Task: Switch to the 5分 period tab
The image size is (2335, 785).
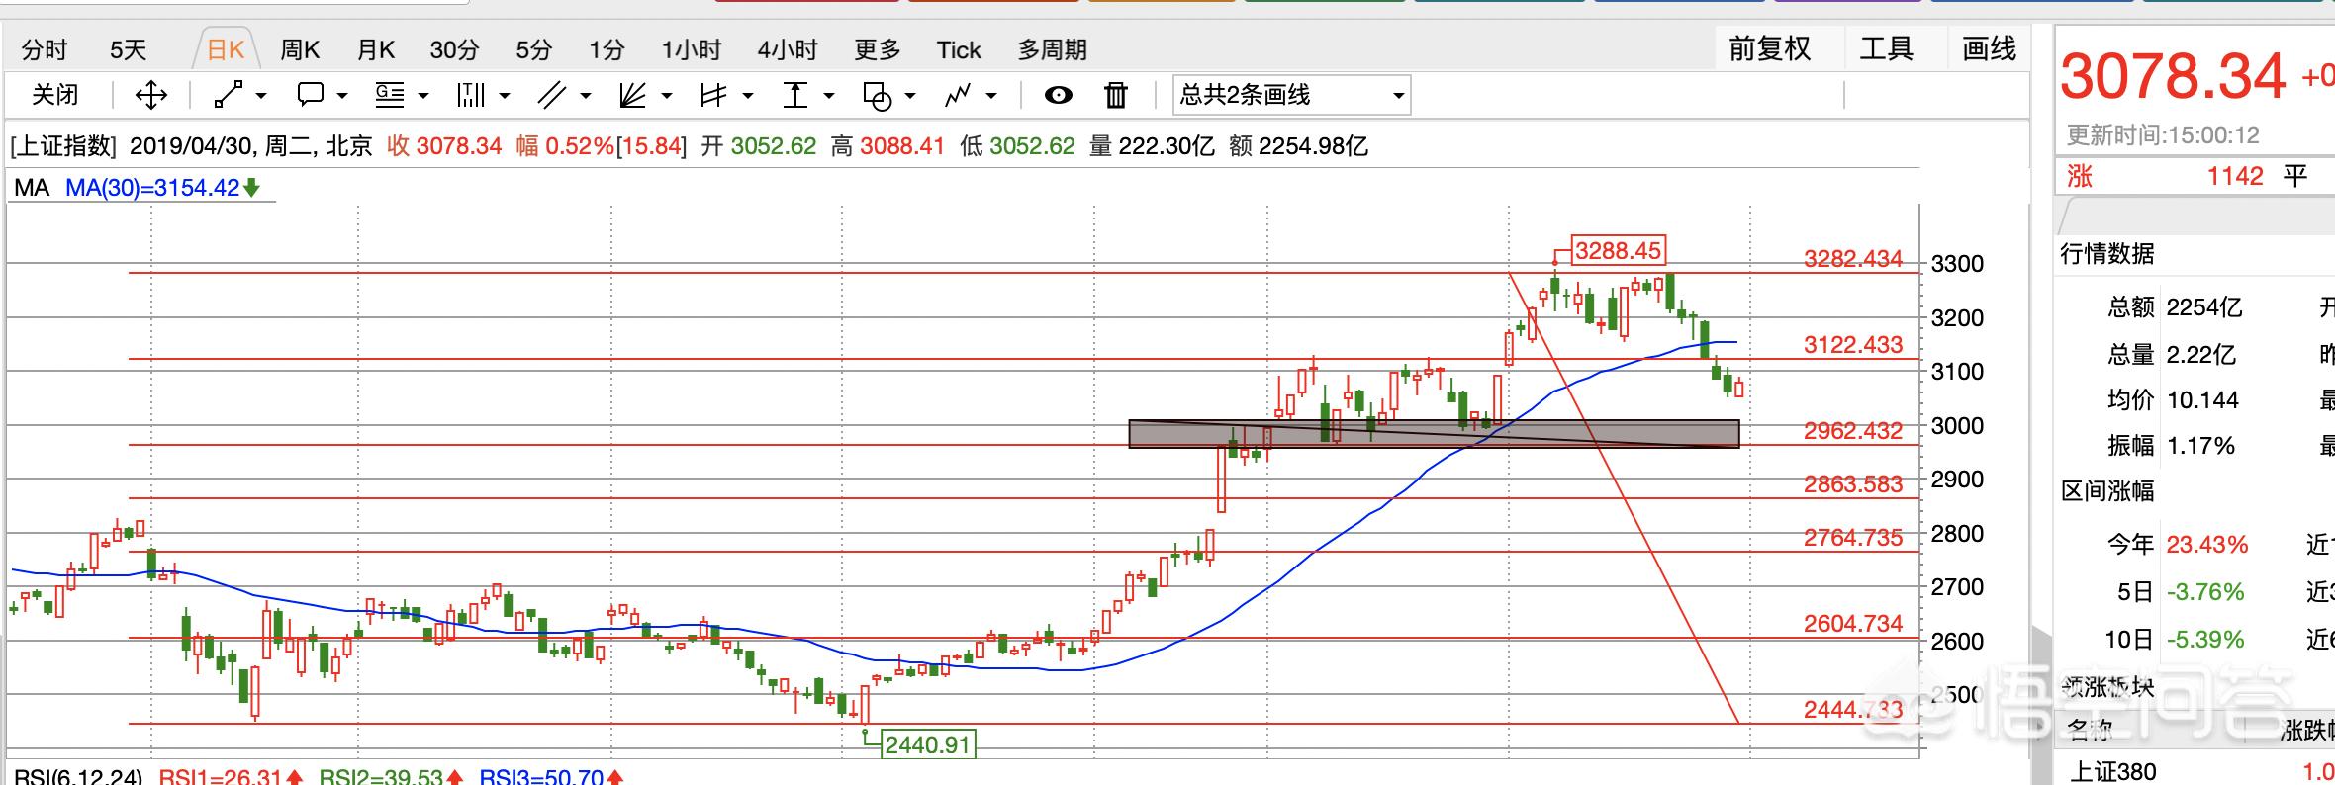Action: (533, 49)
